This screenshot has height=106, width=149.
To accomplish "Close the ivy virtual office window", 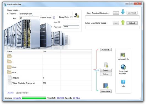I will [138, 4].
